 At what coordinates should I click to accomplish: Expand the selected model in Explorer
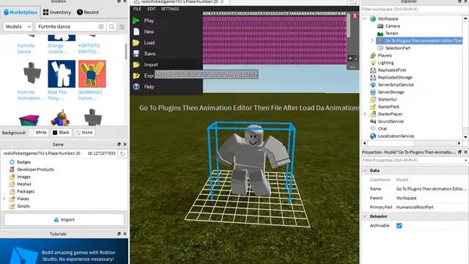[372, 41]
